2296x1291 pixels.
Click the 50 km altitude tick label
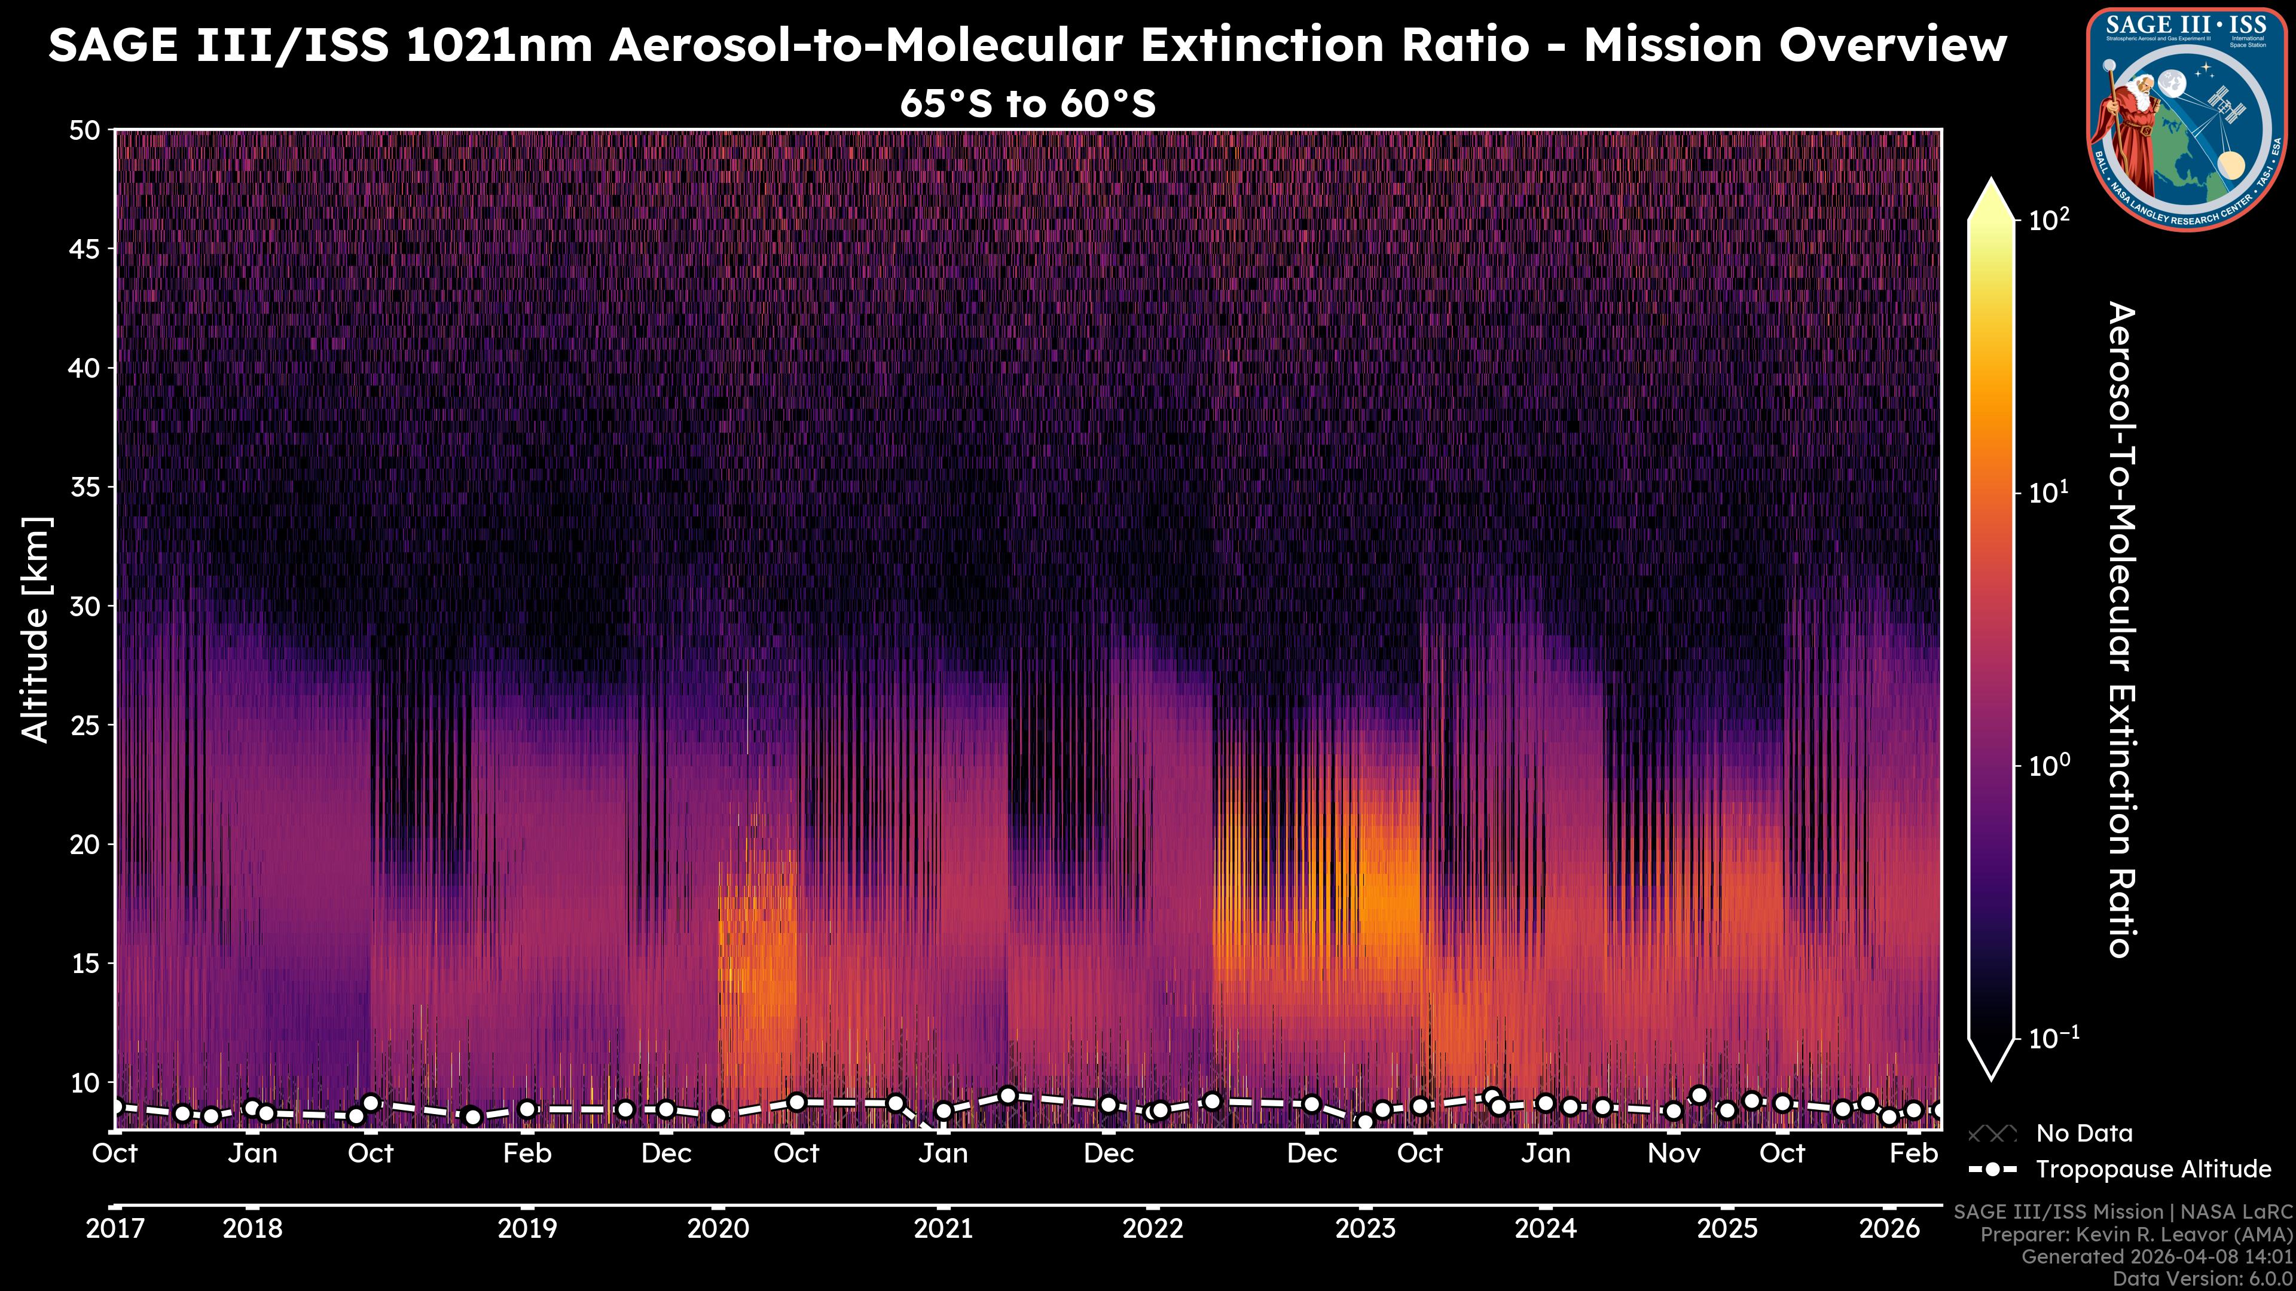(x=84, y=131)
